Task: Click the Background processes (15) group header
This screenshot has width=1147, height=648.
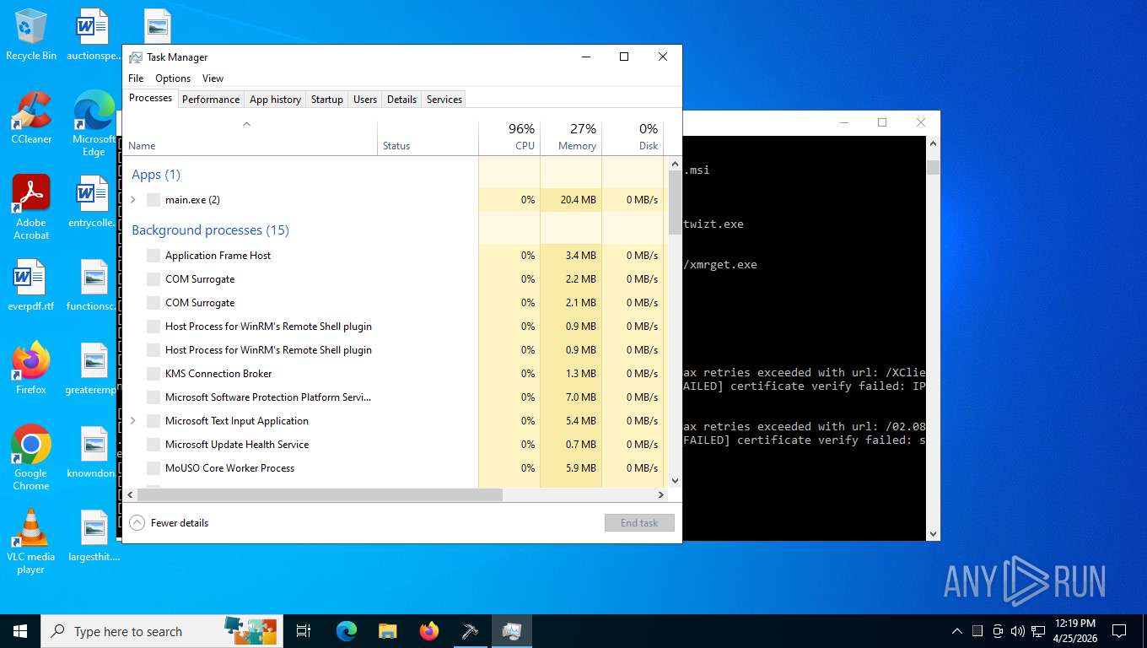Action: click(211, 230)
